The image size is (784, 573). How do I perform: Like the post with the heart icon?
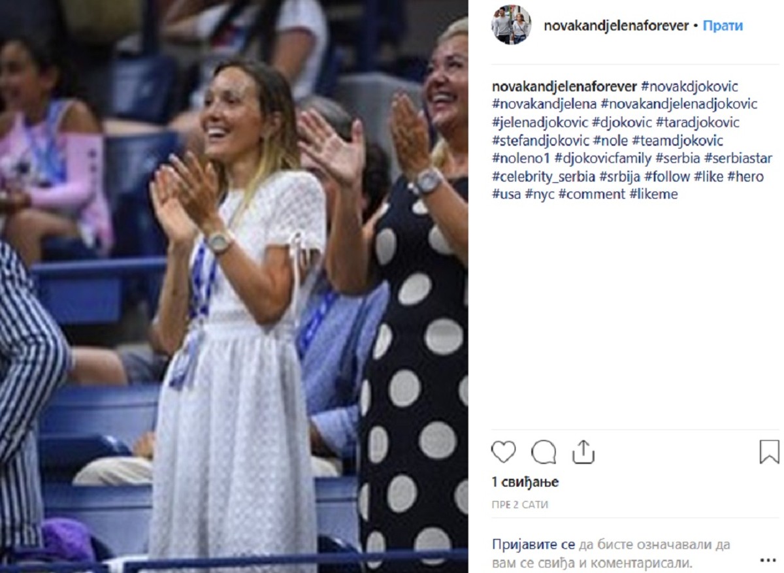pos(504,451)
